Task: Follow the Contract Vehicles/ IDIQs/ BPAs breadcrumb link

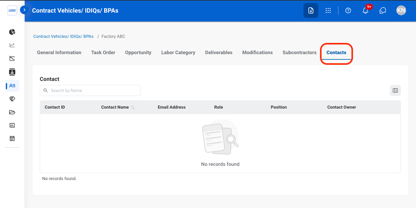Action: 63,36
